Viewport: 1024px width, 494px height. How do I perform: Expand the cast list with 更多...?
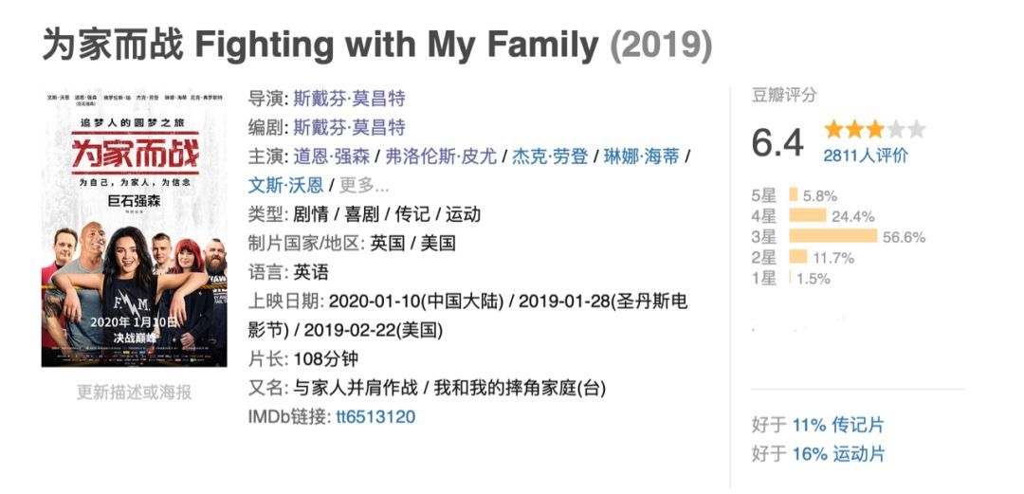pos(364,185)
